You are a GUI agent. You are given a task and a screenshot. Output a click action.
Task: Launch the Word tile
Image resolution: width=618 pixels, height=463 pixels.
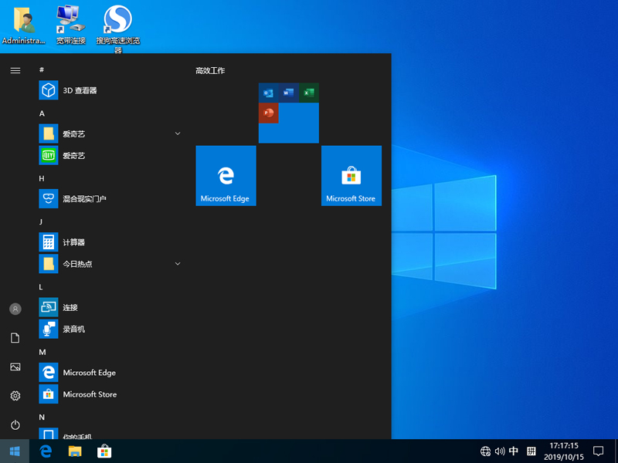click(288, 93)
